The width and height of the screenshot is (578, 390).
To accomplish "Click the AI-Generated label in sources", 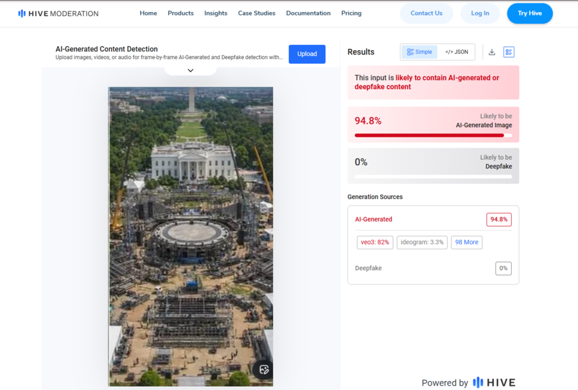I will pyautogui.click(x=373, y=219).
